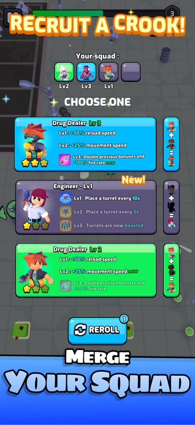Select the Lv2 white-haired scientist squad member
The height and width of the screenshot is (425, 195).
click(64, 72)
